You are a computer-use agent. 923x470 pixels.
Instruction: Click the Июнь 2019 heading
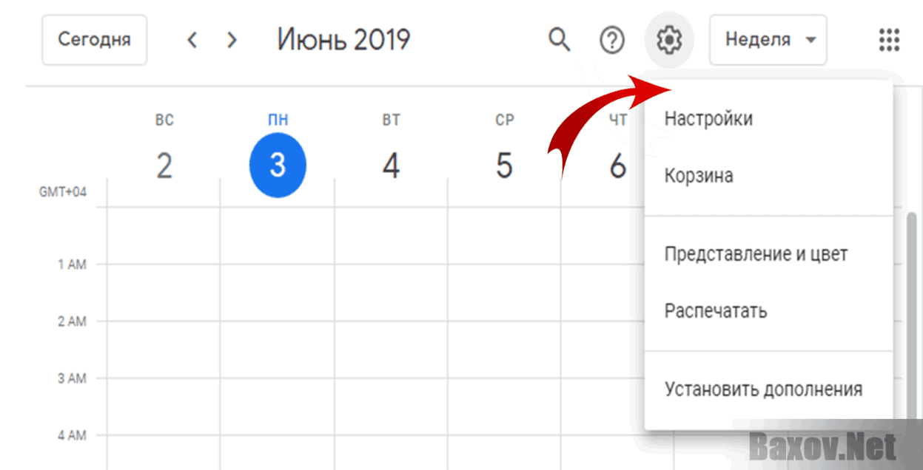coord(343,41)
